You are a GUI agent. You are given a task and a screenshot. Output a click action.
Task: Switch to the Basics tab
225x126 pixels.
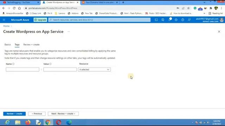(x=8, y=44)
